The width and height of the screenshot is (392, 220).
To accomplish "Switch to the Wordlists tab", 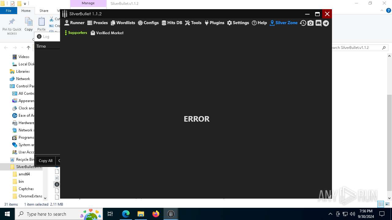I will [x=123, y=23].
